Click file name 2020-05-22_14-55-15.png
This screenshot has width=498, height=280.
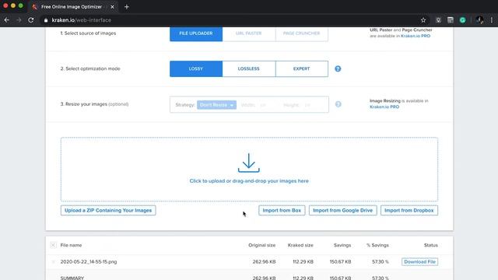coord(89,261)
